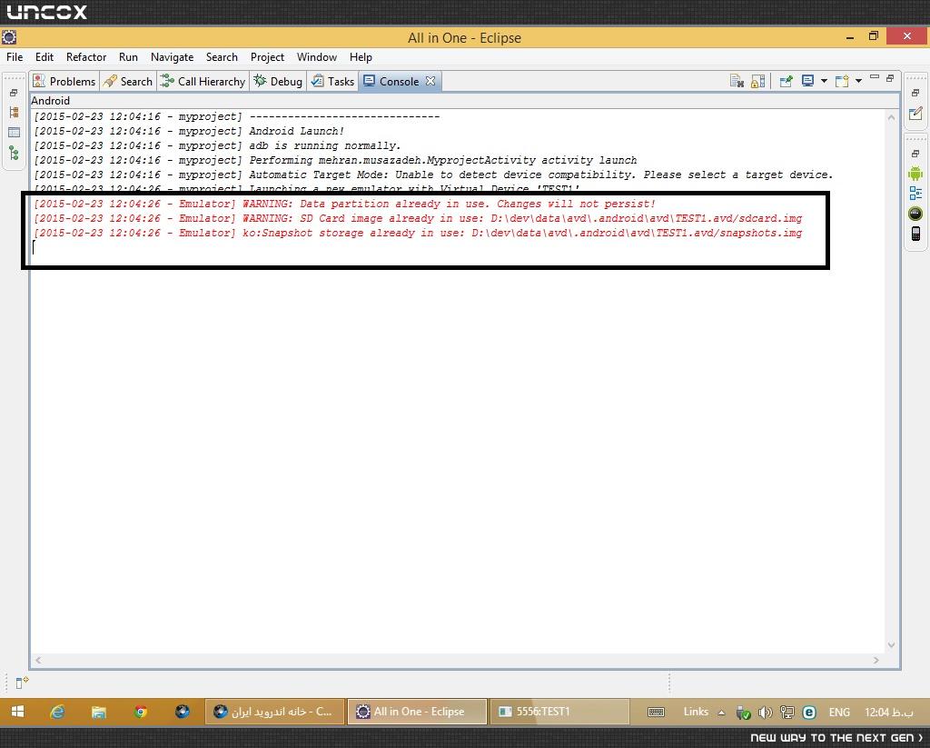Launch Google Chrome from taskbar
Image resolution: width=930 pixels, height=748 pixels.
coord(141,712)
